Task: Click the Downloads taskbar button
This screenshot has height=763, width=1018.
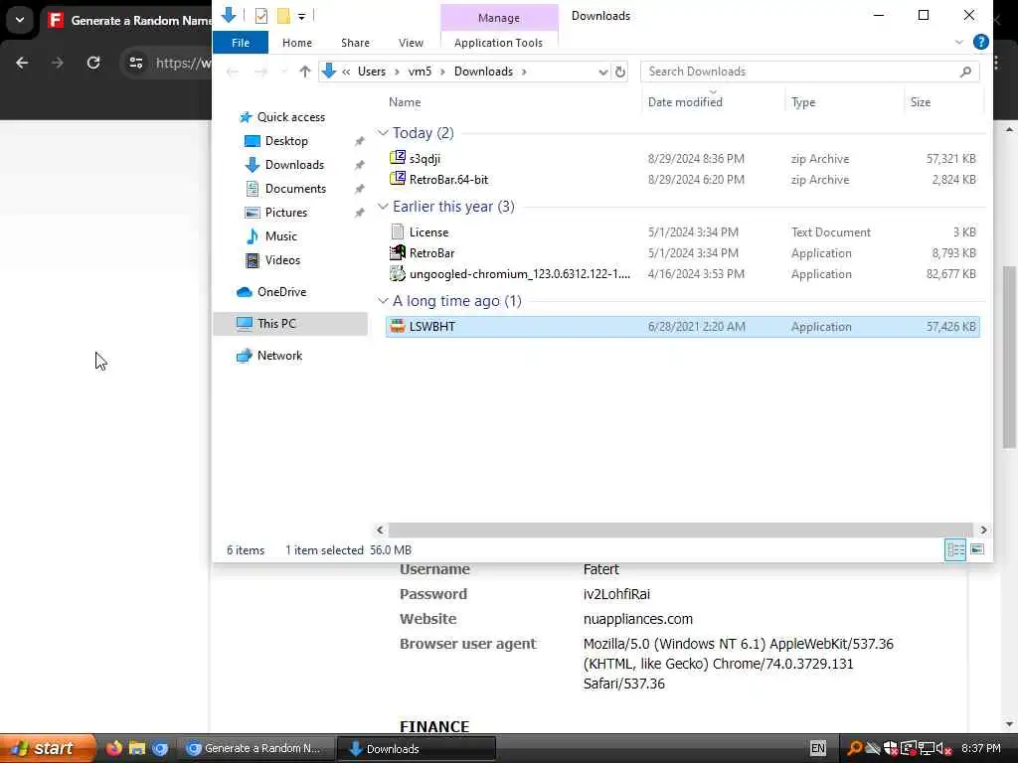Action: [417, 749]
